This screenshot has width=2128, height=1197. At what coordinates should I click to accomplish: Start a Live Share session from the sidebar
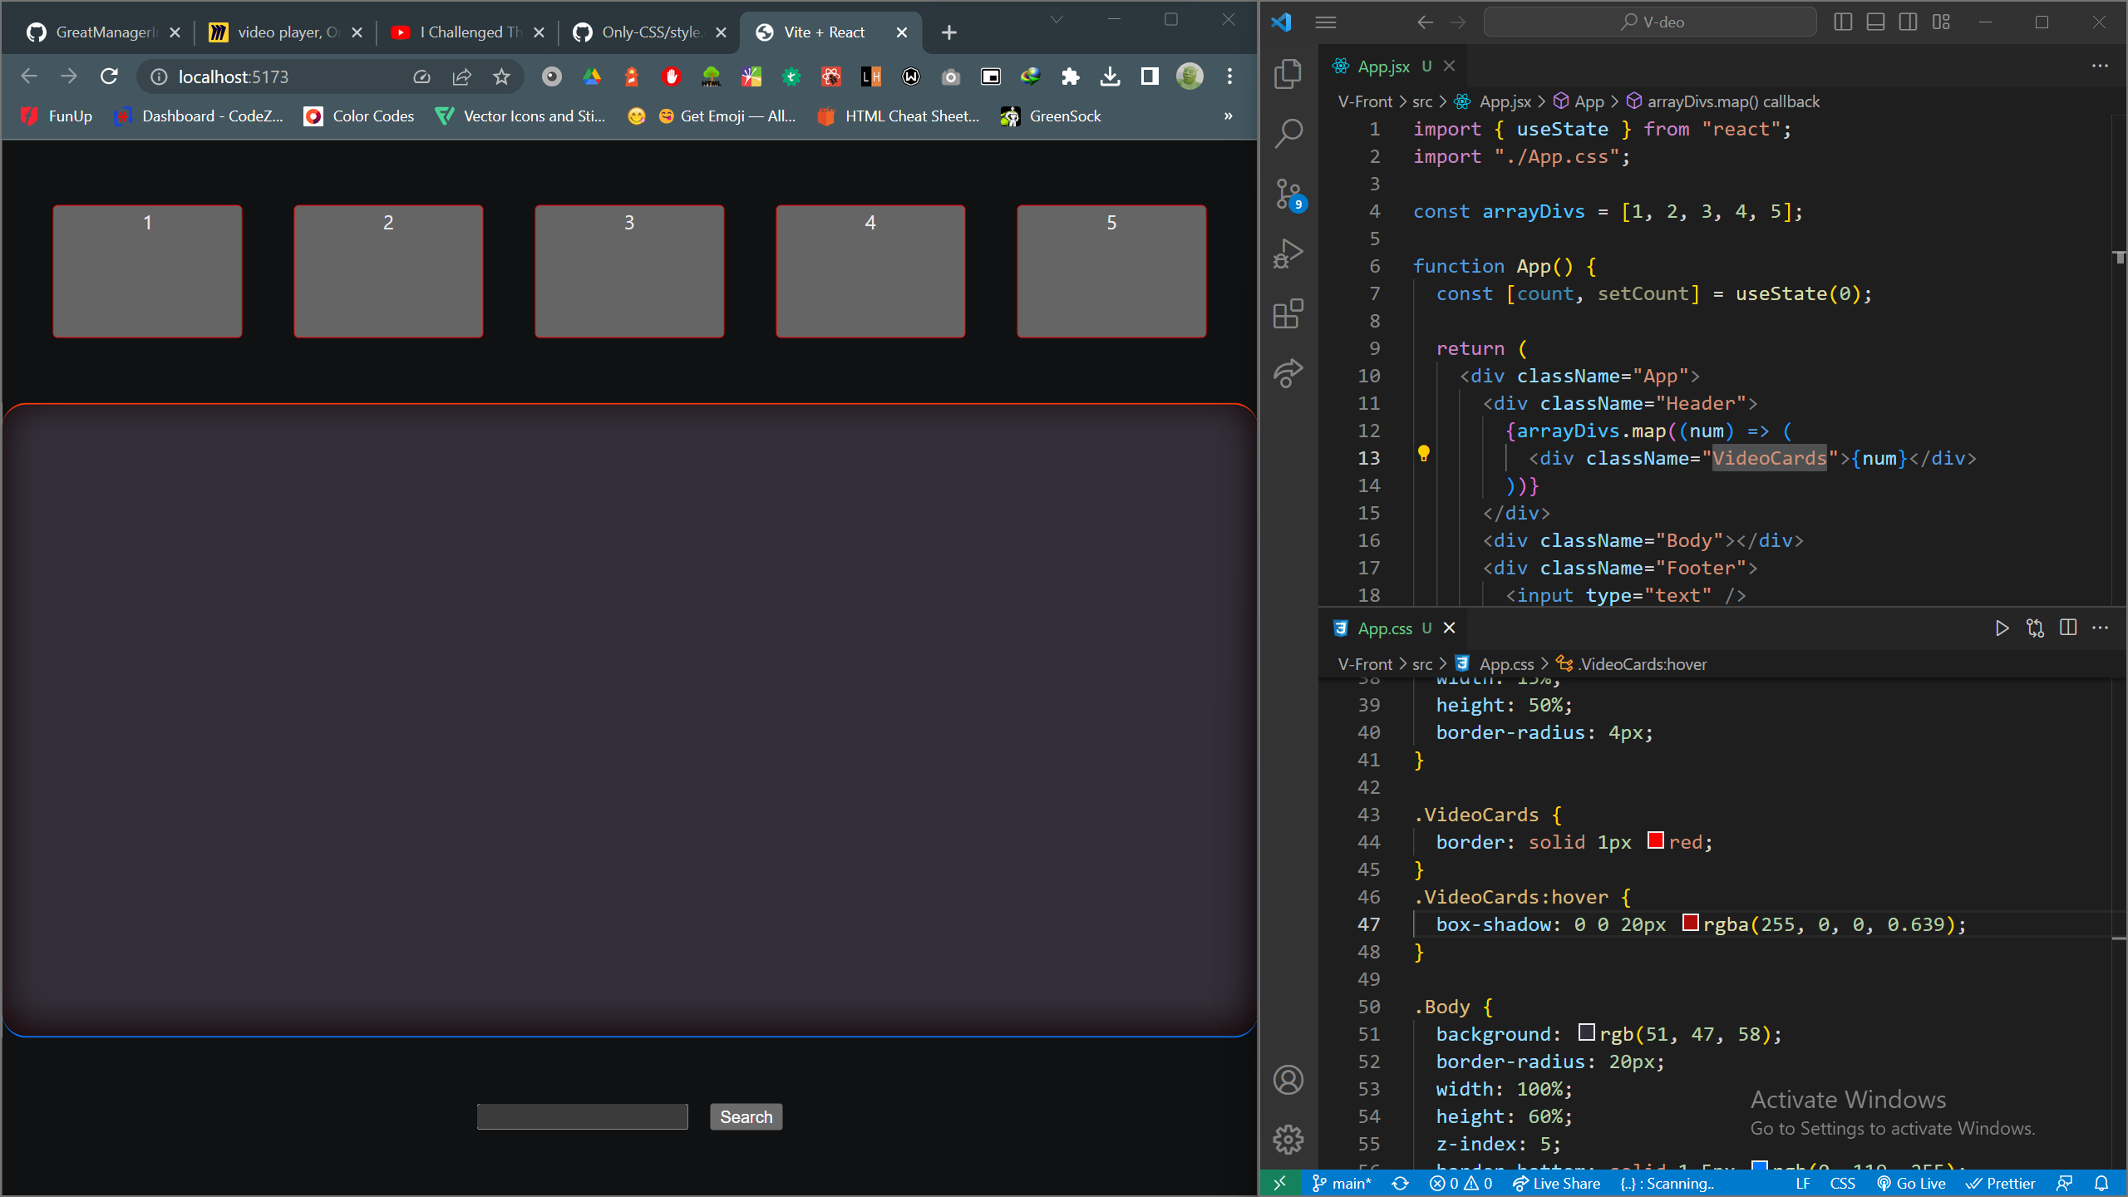click(1288, 373)
